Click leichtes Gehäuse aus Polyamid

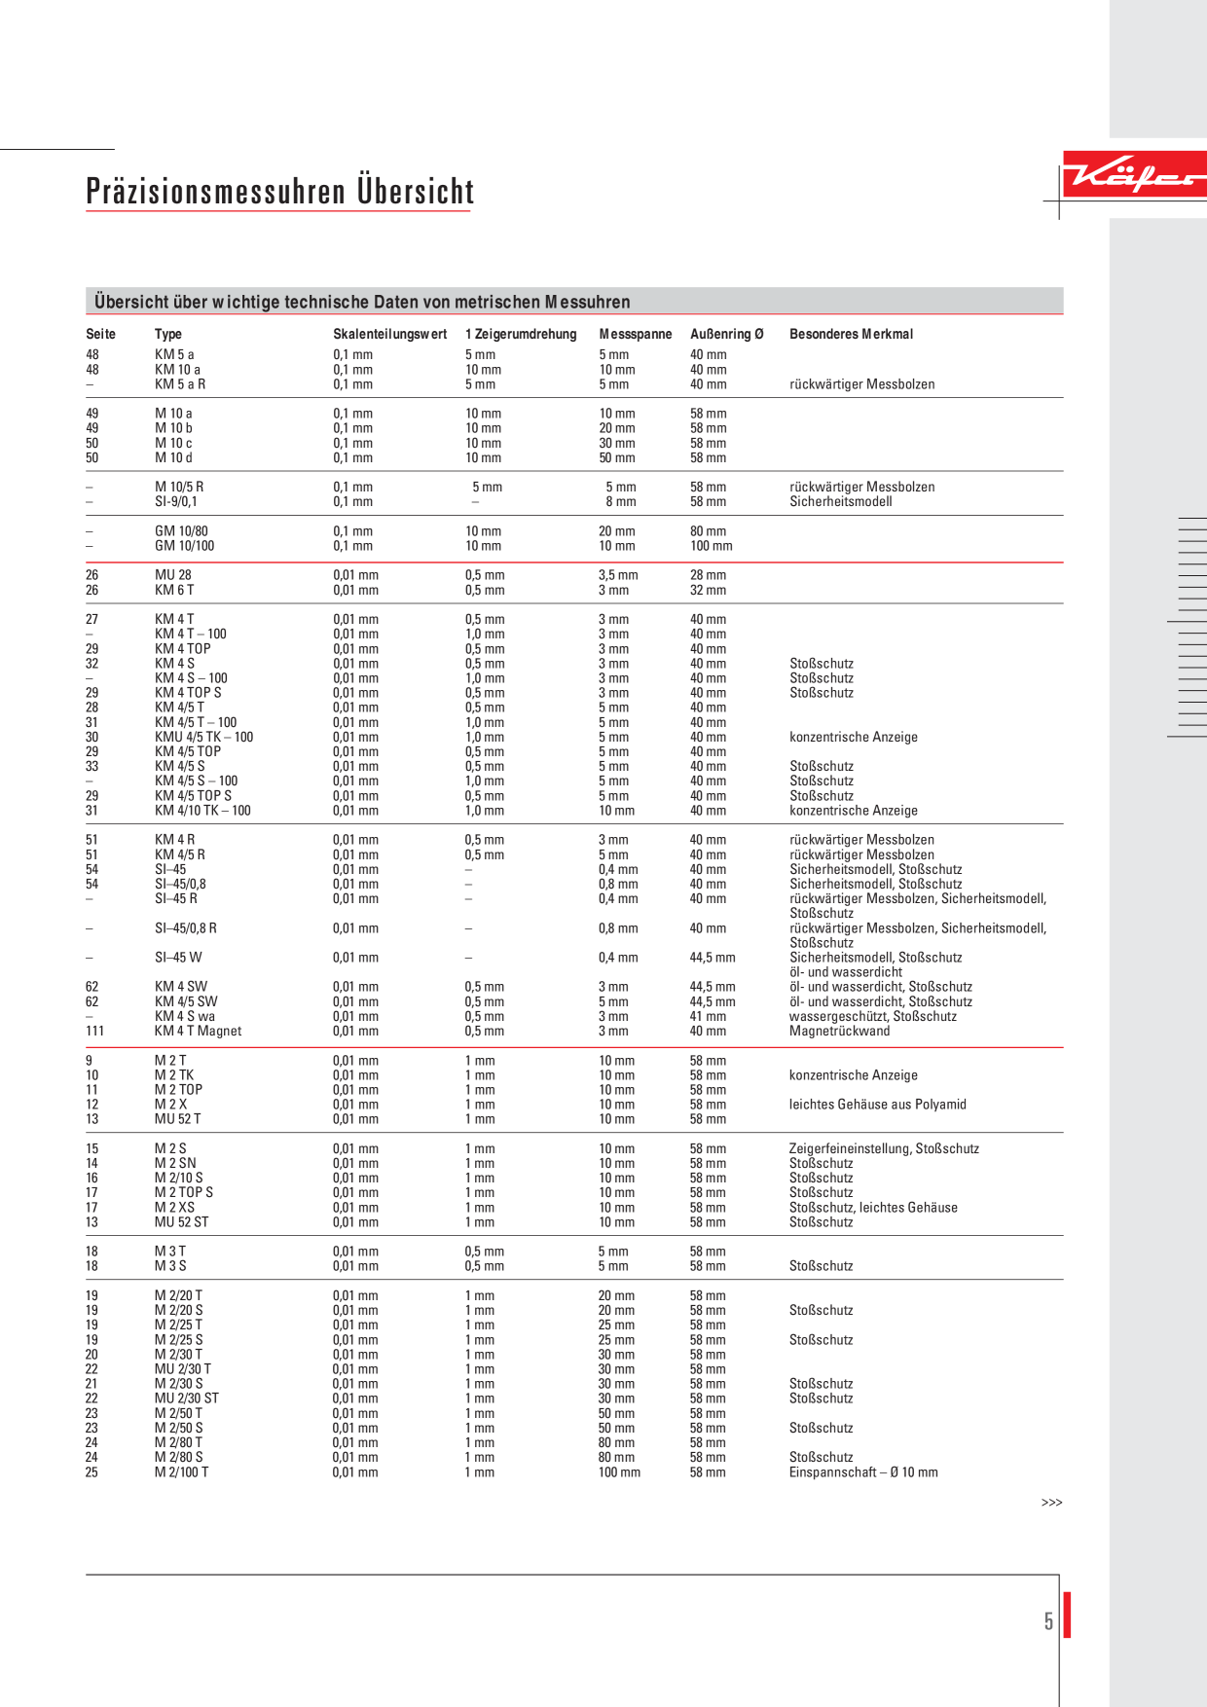click(878, 1105)
